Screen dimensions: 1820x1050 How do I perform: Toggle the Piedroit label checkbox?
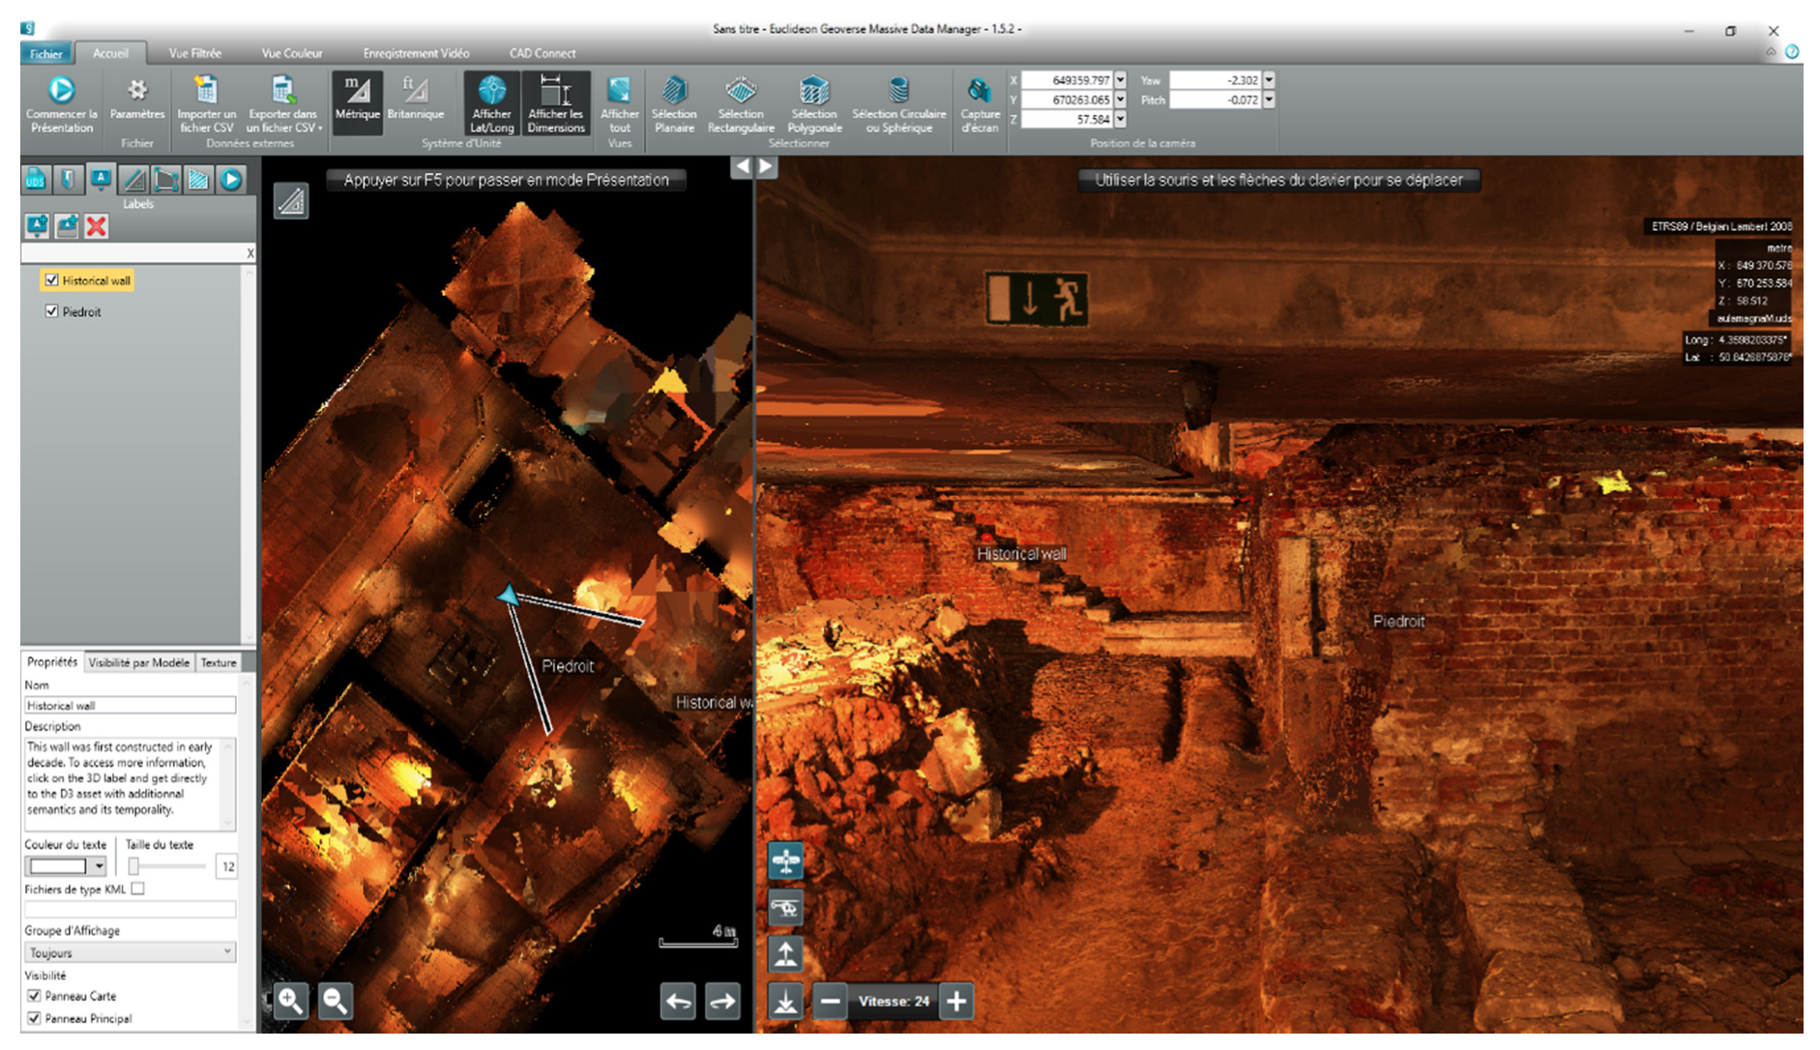pos(52,311)
